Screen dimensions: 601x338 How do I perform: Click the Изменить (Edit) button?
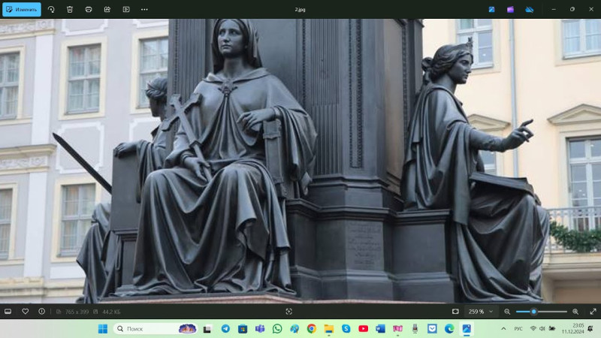pos(21,9)
